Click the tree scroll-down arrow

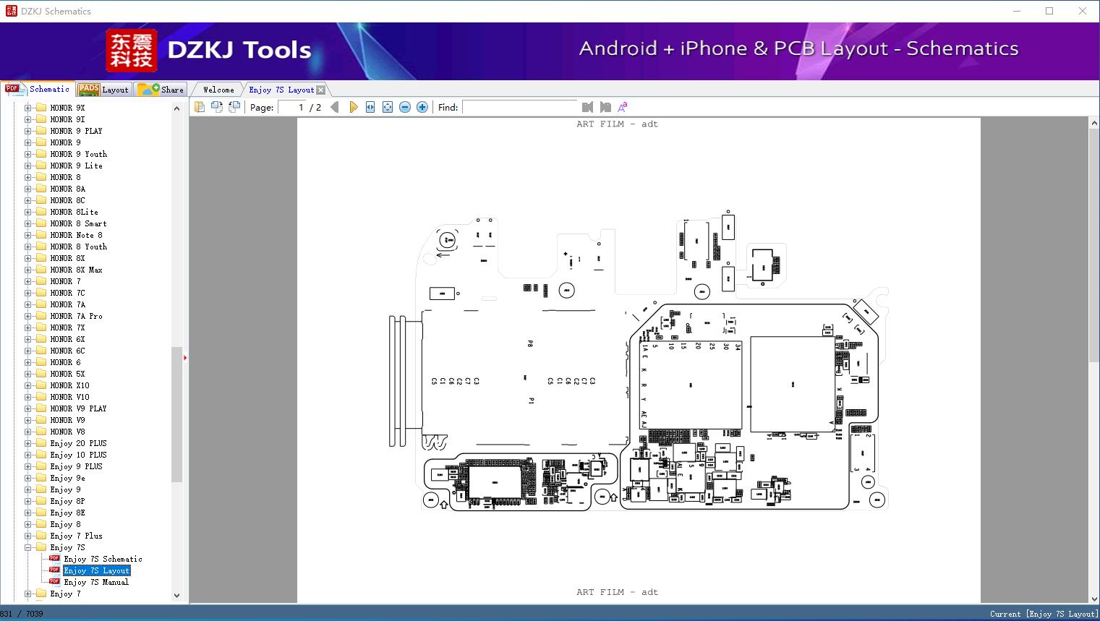[176, 596]
